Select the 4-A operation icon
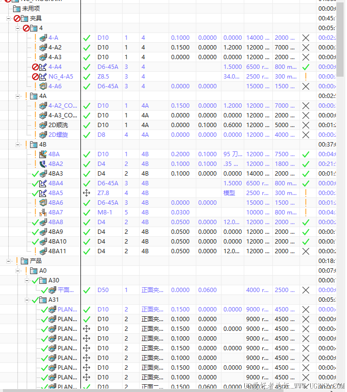 [x=43, y=38]
